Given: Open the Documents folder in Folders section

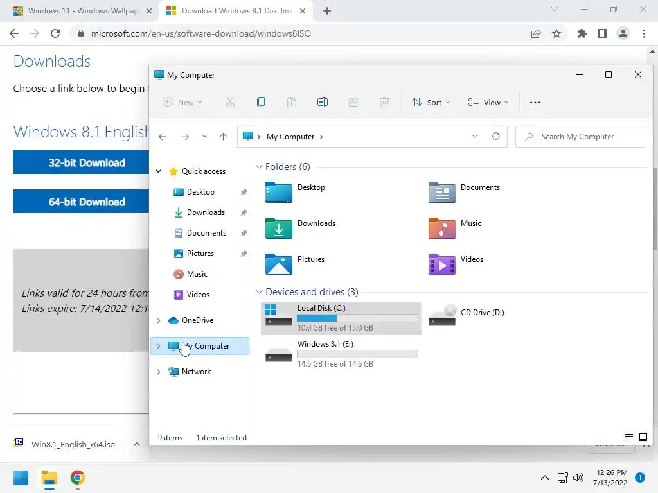Looking at the screenshot, I should pos(464,192).
